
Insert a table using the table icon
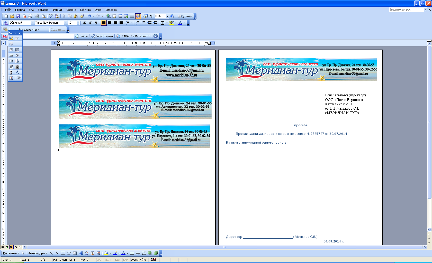(120, 16)
